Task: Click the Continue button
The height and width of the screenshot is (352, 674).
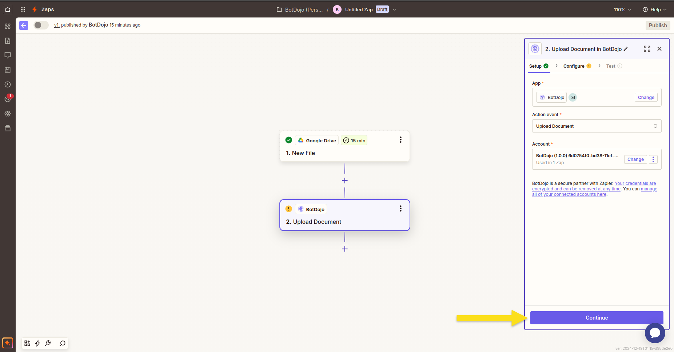Action: click(597, 318)
